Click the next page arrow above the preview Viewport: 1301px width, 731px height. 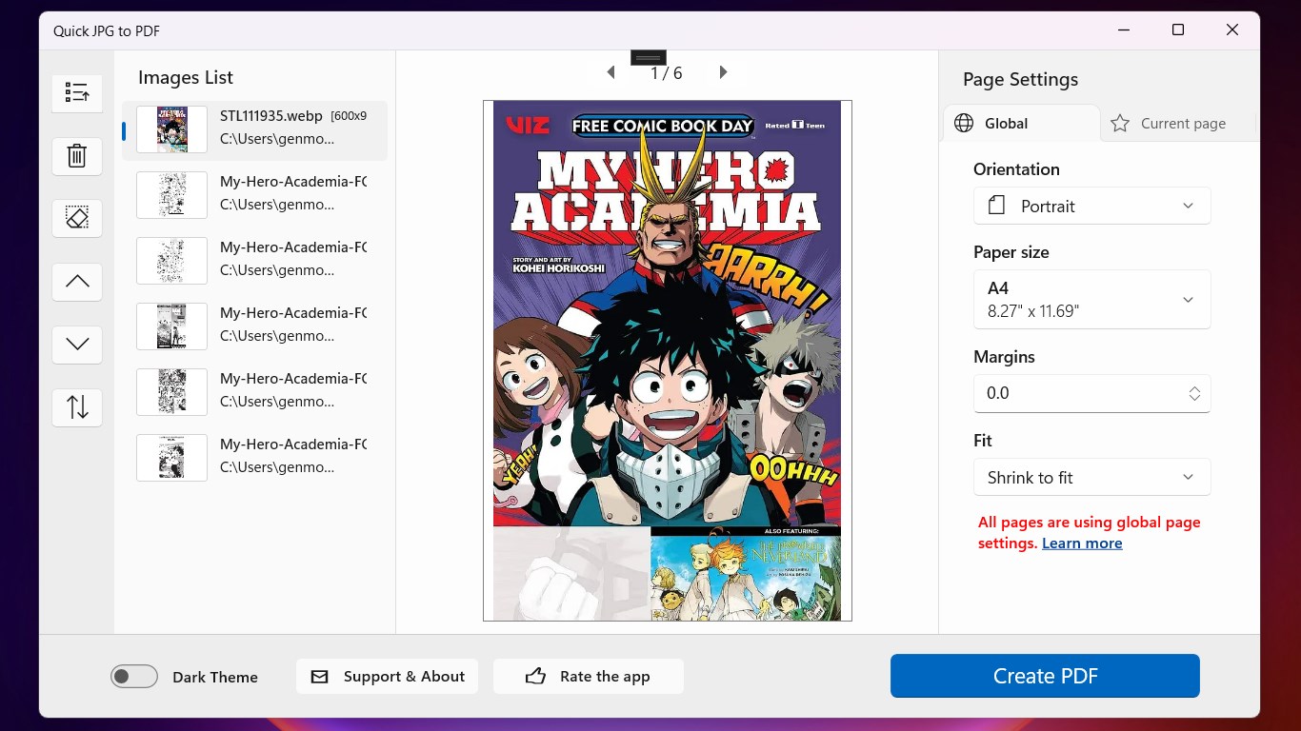point(723,71)
